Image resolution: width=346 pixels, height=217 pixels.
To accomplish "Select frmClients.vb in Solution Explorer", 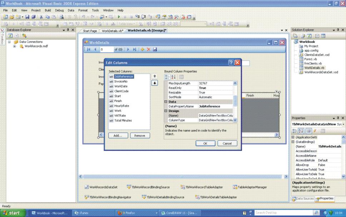I will pos(313,63).
